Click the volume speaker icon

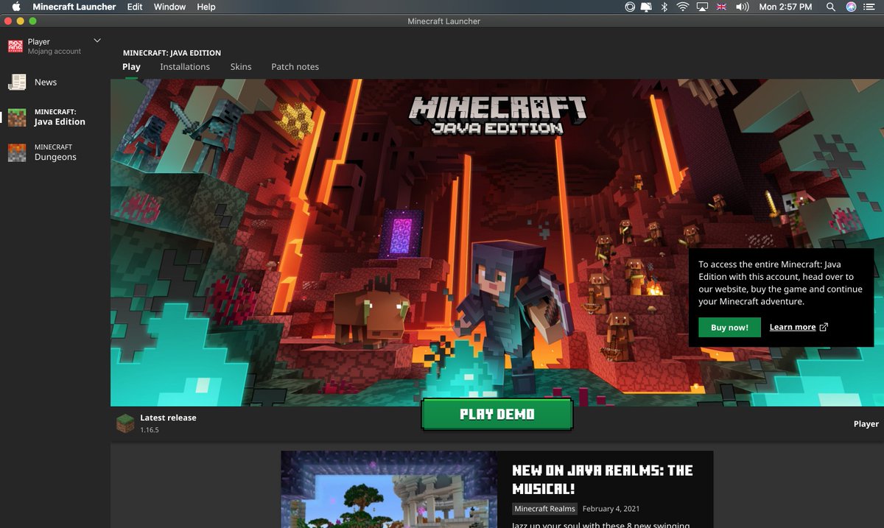point(742,7)
